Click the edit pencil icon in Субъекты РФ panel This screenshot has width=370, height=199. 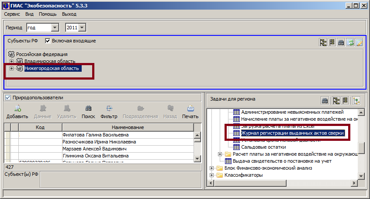359,42
